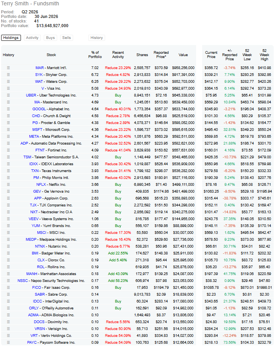276x346 pixels.
Task: Open history icon for Meta Platforms row
Action: point(8,136)
